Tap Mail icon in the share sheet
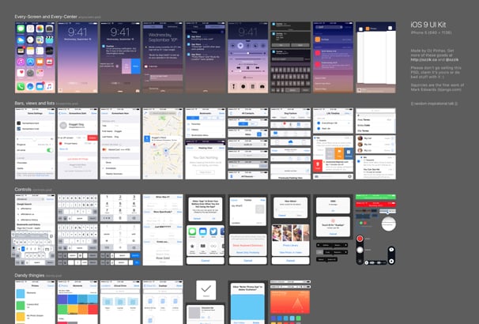The height and width of the screenshot is (324, 479). point(203,232)
